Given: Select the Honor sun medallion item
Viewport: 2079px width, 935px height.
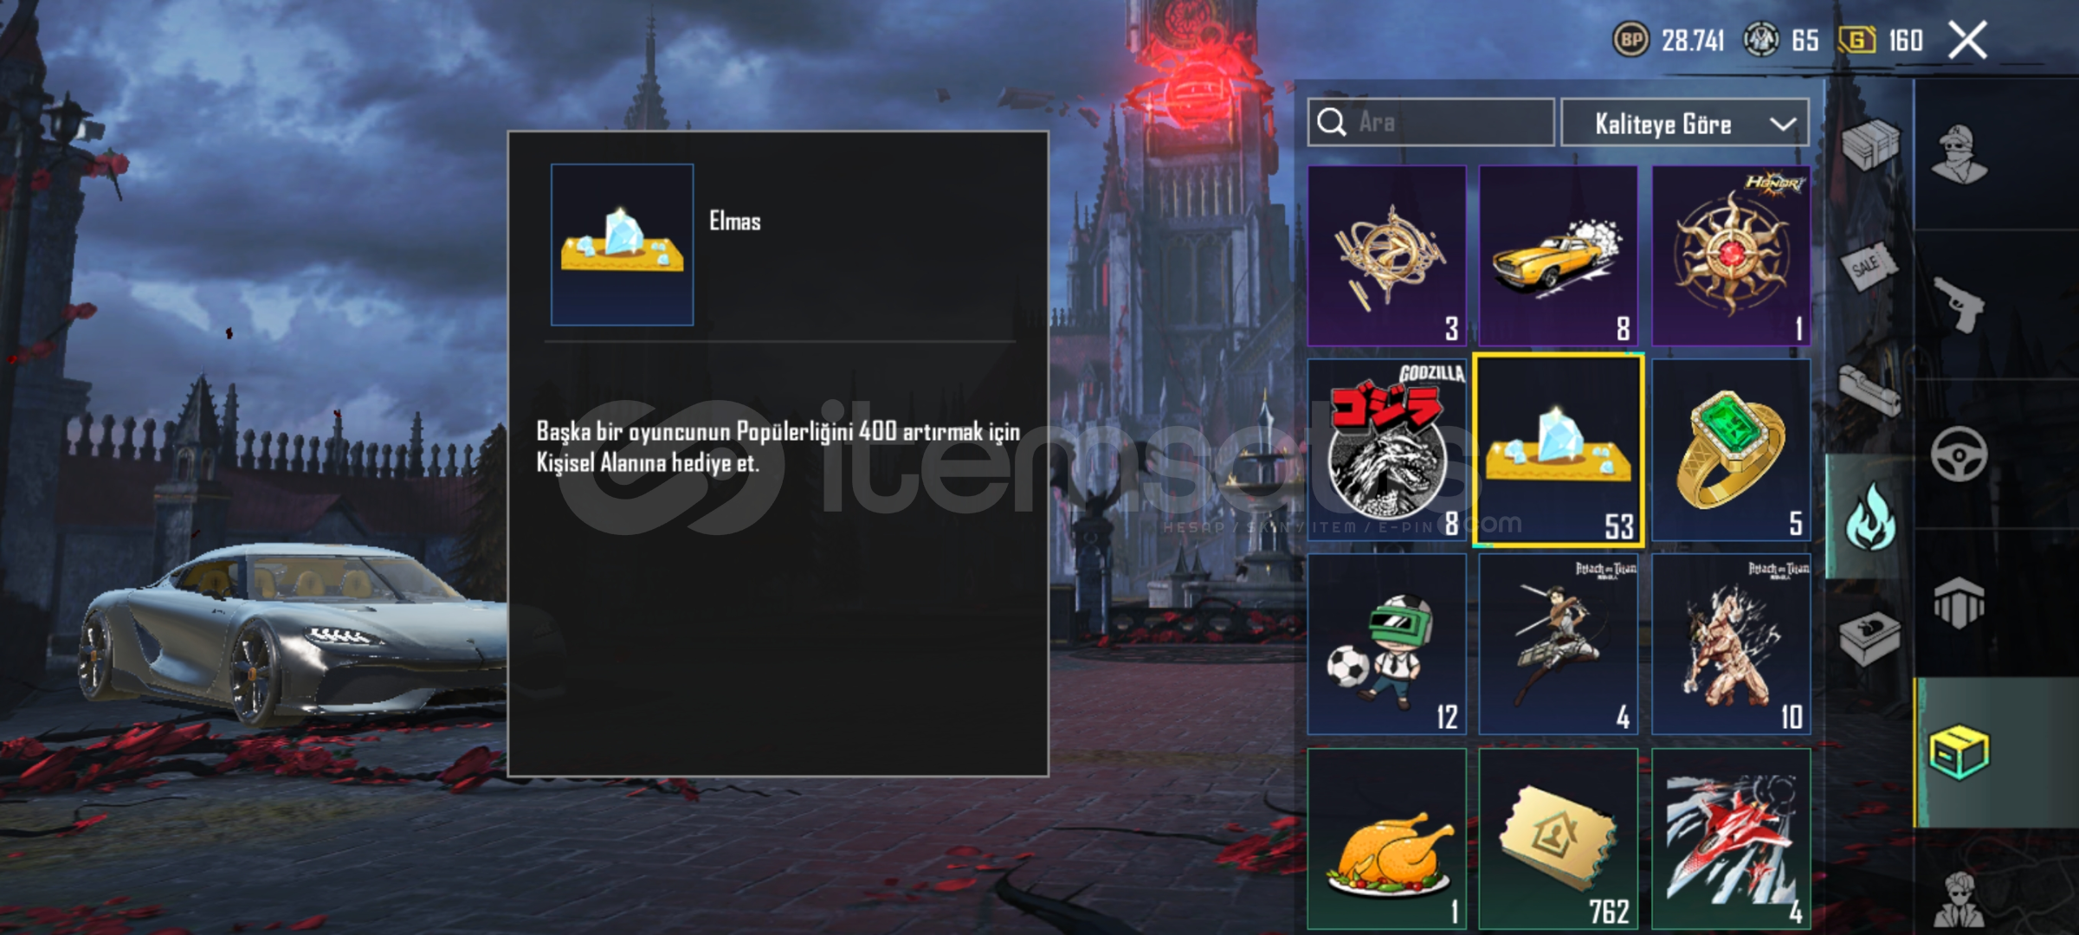Looking at the screenshot, I should pyautogui.click(x=1731, y=256).
